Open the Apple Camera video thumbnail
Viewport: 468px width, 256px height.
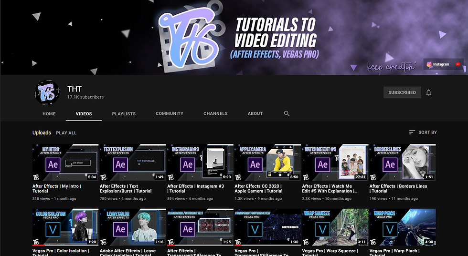[268, 163]
